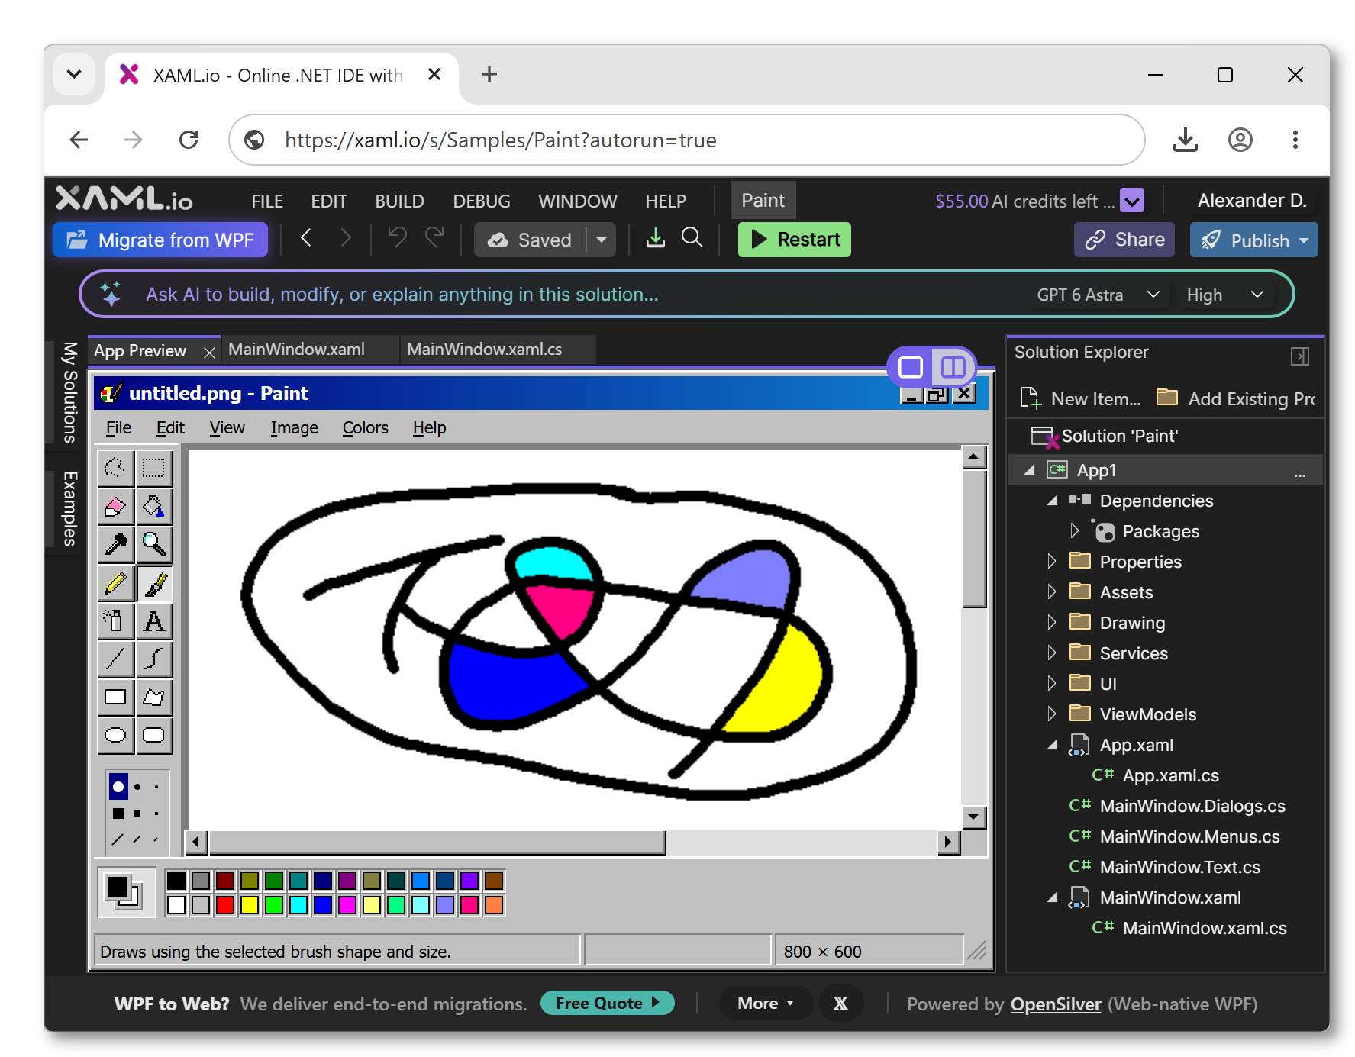This screenshot has height=1057, width=1355.
Task: Collapse the Solution Explorer panel icon
Action: click(x=1299, y=356)
